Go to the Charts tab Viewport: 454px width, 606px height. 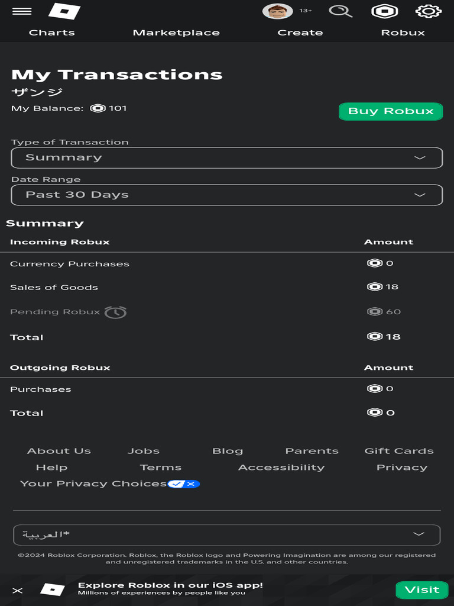[52, 33]
